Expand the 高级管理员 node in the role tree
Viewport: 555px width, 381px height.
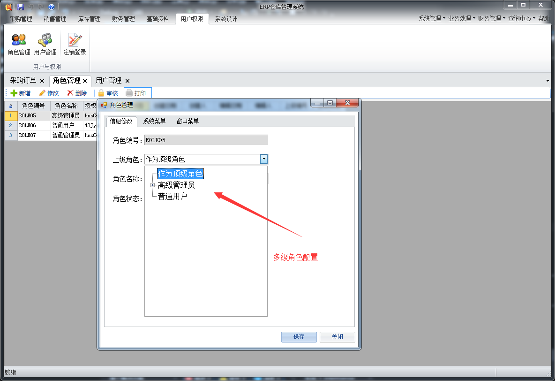[152, 185]
